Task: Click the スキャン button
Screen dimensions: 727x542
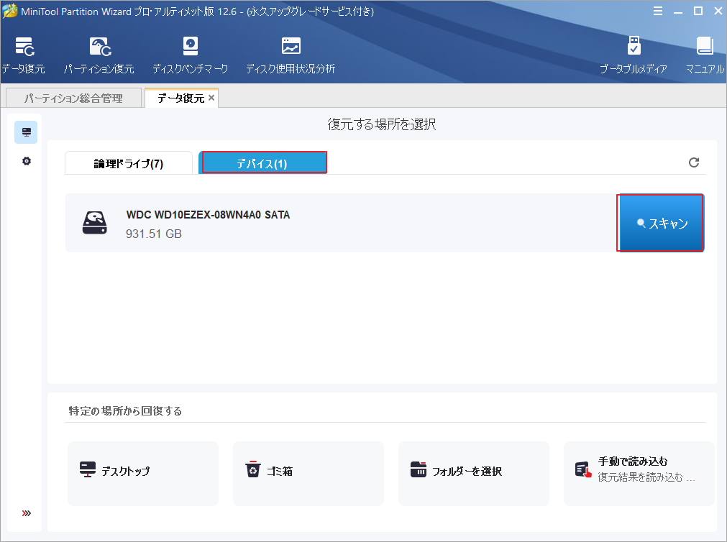Action: click(662, 223)
